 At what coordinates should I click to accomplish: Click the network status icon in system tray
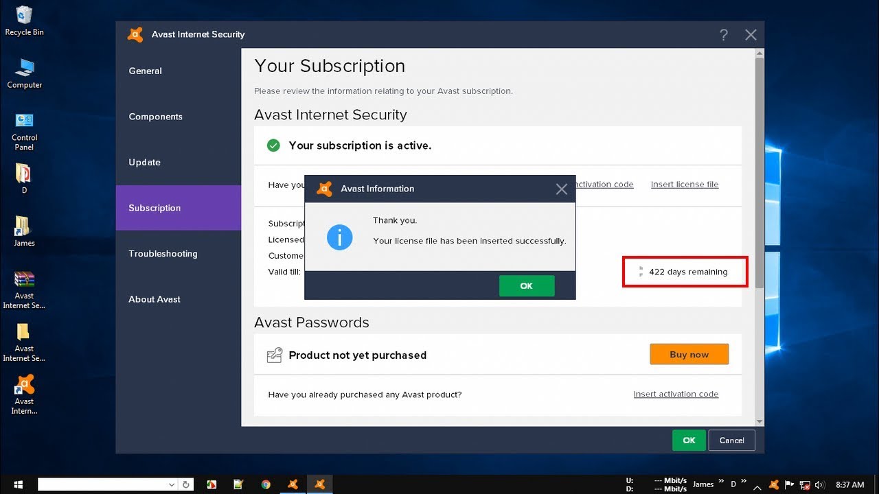(x=805, y=484)
